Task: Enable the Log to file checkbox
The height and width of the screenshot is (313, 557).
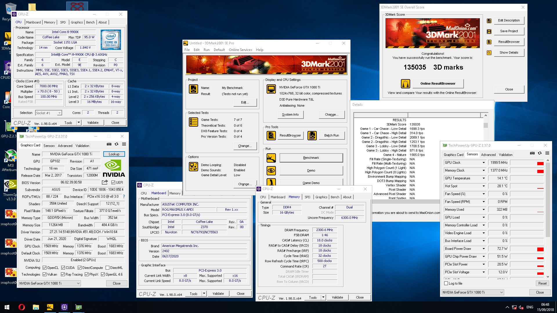Action: 446,283
